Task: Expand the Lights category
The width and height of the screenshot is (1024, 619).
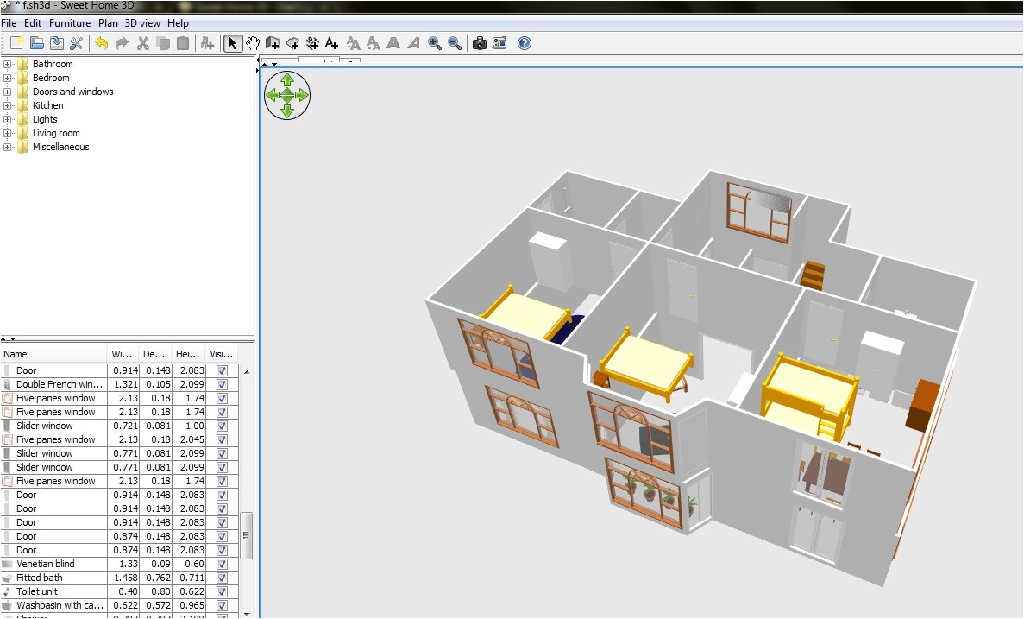Action: [7, 119]
